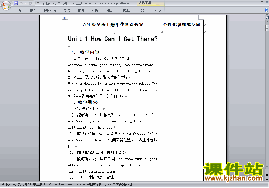Click the heading 二、教学要求
Viewport: 269px width, 188px height.
click(x=83, y=102)
